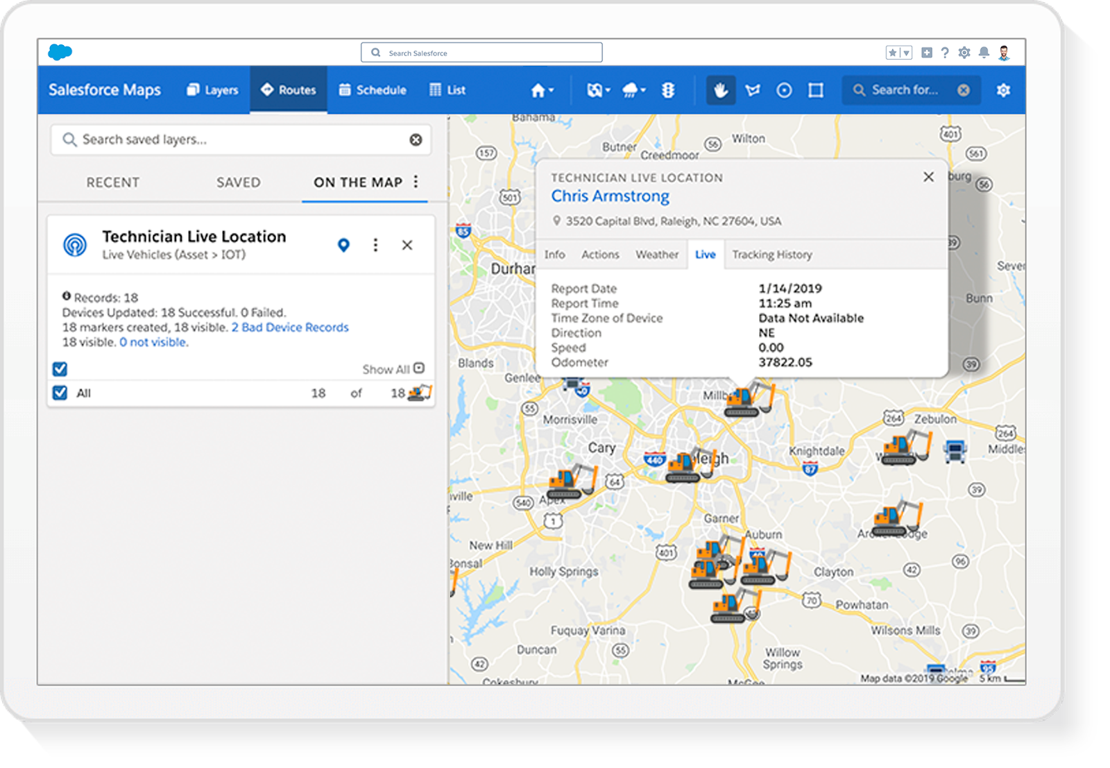Switch to the Tracking History tab

[x=771, y=255]
